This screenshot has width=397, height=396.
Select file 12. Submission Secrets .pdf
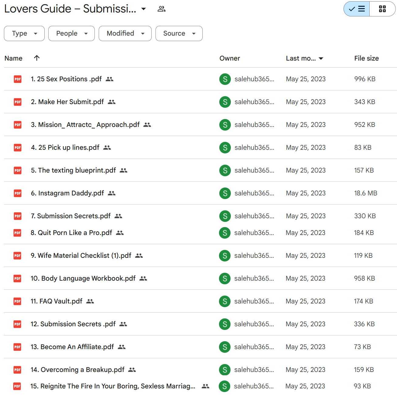[x=200, y=324]
